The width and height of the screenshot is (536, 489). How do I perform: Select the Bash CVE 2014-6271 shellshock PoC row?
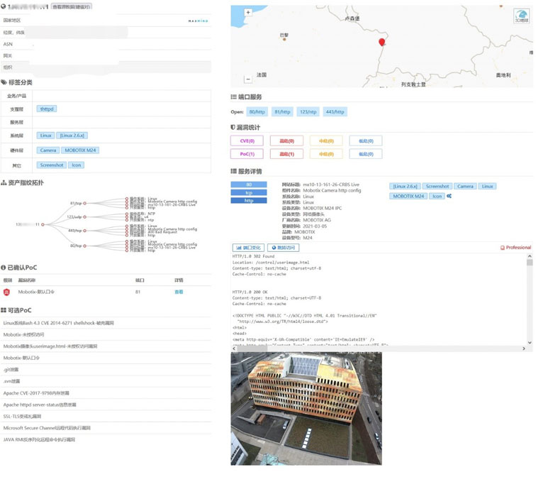point(106,323)
